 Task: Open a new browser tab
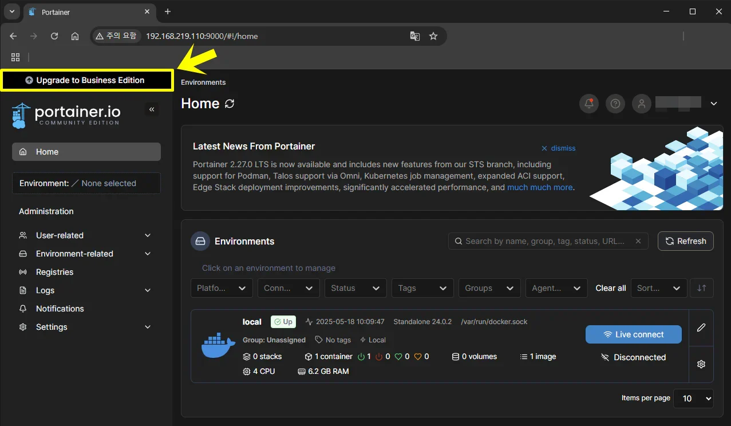[x=168, y=11]
